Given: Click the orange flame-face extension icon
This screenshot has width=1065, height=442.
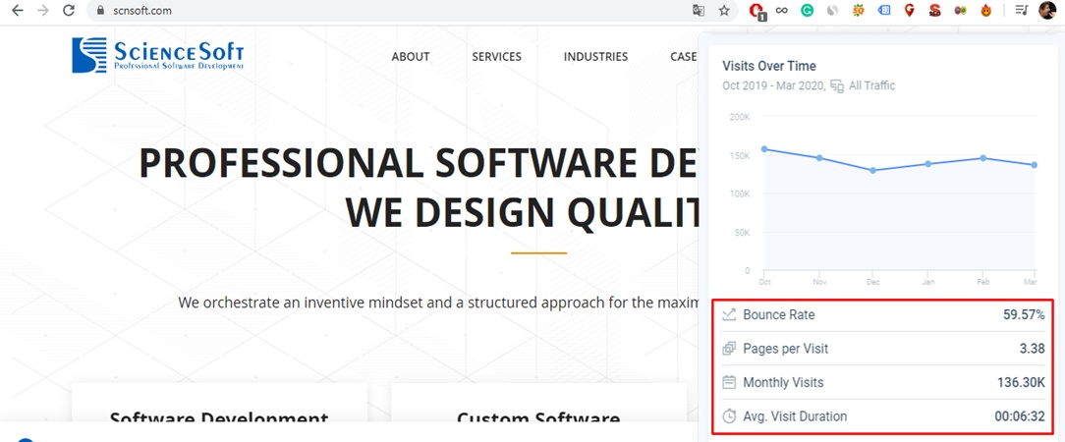Looking at the screenshot, I should pos(985,10).
